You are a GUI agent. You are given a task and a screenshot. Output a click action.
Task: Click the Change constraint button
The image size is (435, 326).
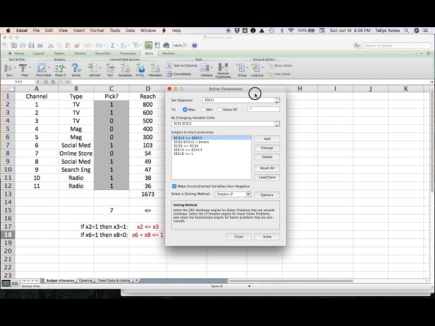click(x=267, y=148)
